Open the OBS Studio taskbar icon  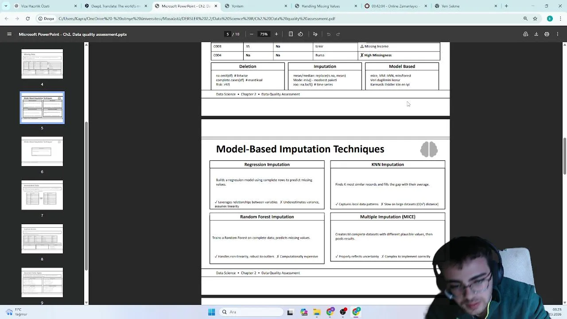coord(343,312)
